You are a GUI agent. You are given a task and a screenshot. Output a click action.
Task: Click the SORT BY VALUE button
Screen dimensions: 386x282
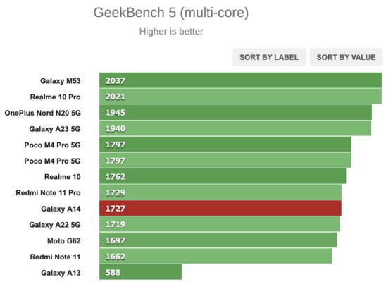tap(346, 57)
